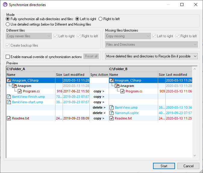The image size is (203, 173).
Task: Click the Program.cs file icon in Folder_A
Action: [20, 91]
